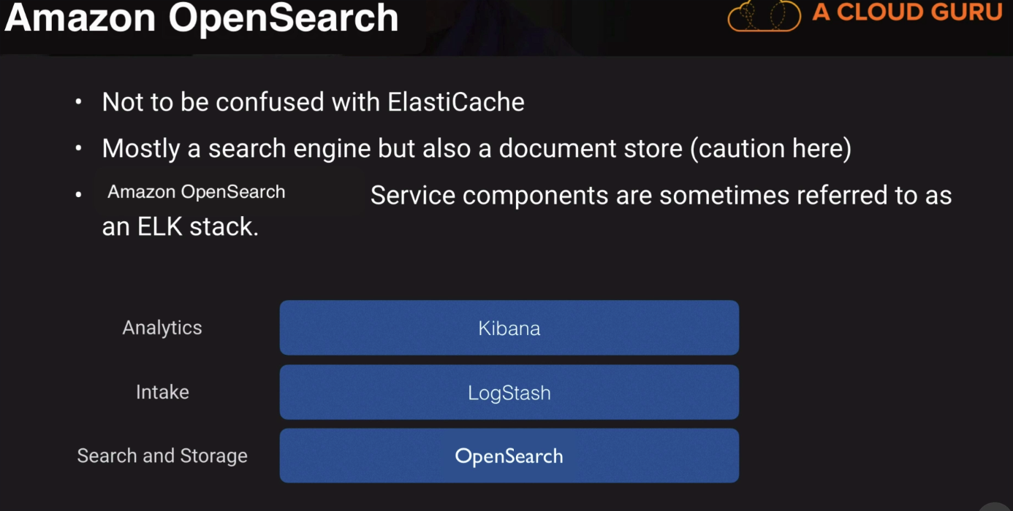
Task: Click the A Cloud Guru cloud logo
Action: pos(764,15)
